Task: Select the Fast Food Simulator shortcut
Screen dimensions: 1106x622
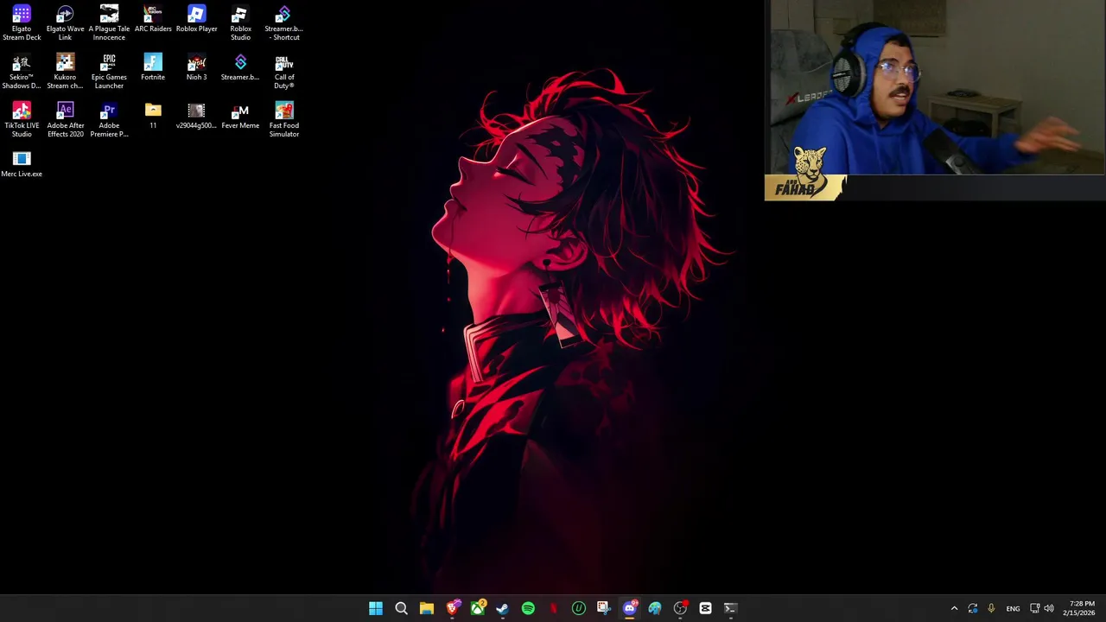Action: point(283,120)
